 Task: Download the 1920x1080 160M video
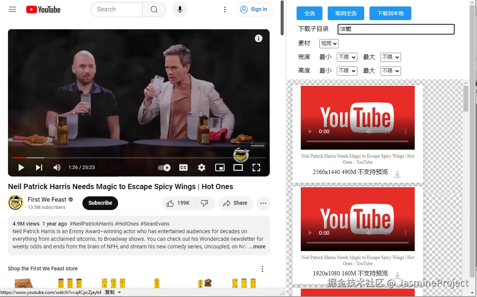397,275
